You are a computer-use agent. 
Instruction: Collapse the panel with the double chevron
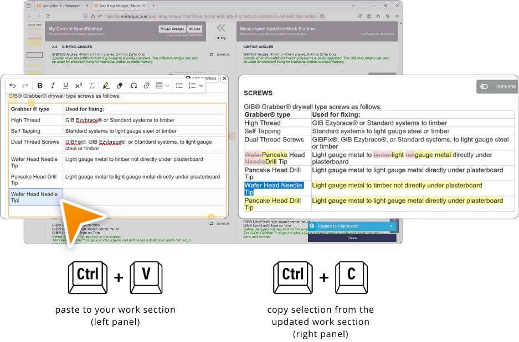click(221, 28)
